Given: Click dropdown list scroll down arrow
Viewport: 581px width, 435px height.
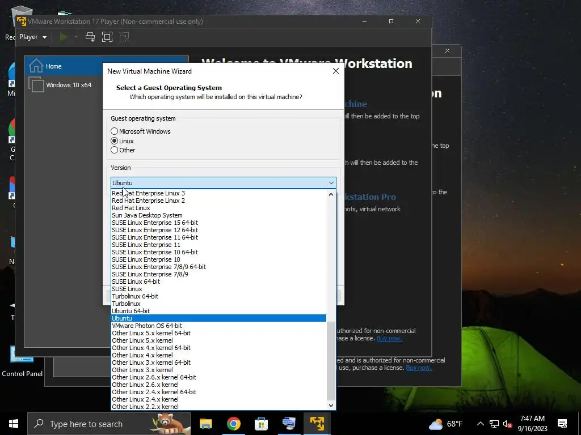Looking at the screenshot, I should [x=331, y=405].
